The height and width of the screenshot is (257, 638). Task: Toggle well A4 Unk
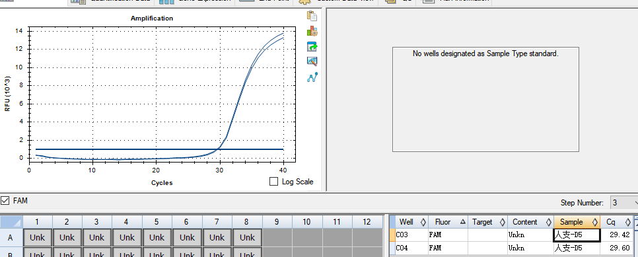pyautogui.click(x=127, y=237)
